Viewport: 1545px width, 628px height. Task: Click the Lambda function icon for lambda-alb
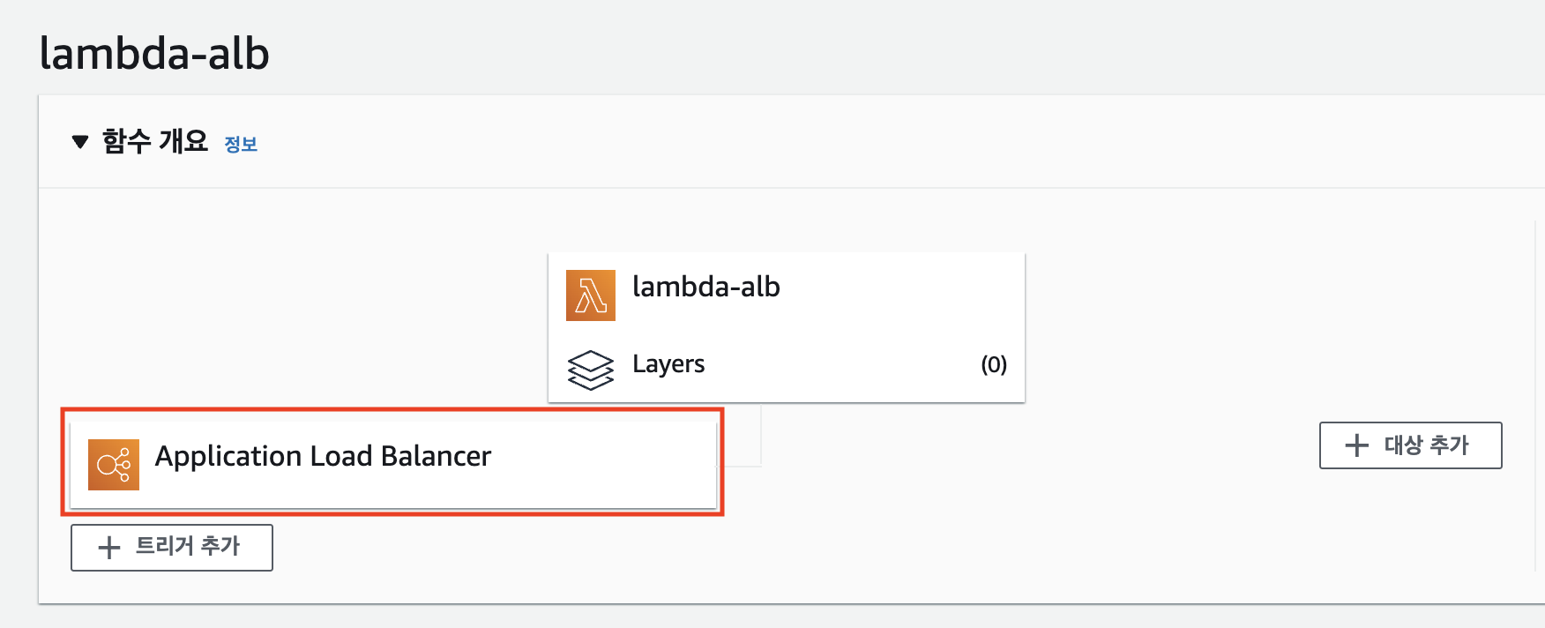click(591, 295)
